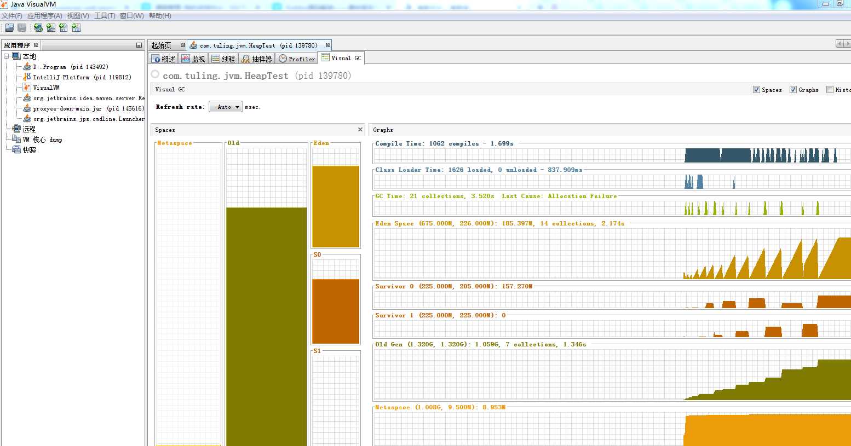The height and width of the screenshot is (446, 851).
Task: Close the com.tuling.jvm.HeapTest tab
Action: coord(327,45)
